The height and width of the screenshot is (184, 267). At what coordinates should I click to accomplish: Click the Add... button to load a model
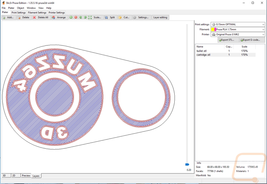pos(9,17)
